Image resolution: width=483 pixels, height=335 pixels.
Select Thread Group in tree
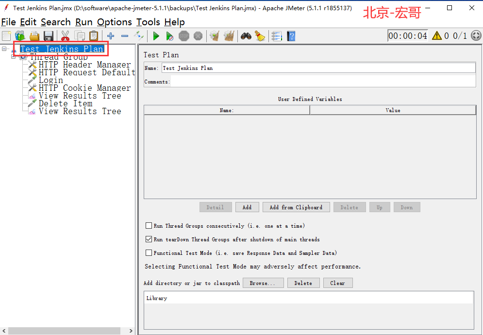click(x=59, y=57)
